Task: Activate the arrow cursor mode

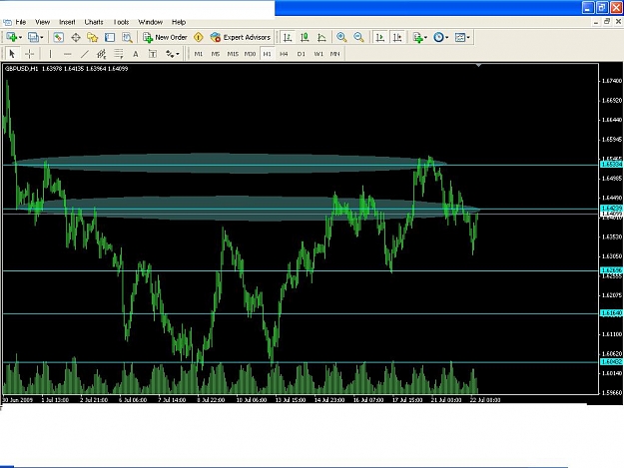Action: coord(12,54)
